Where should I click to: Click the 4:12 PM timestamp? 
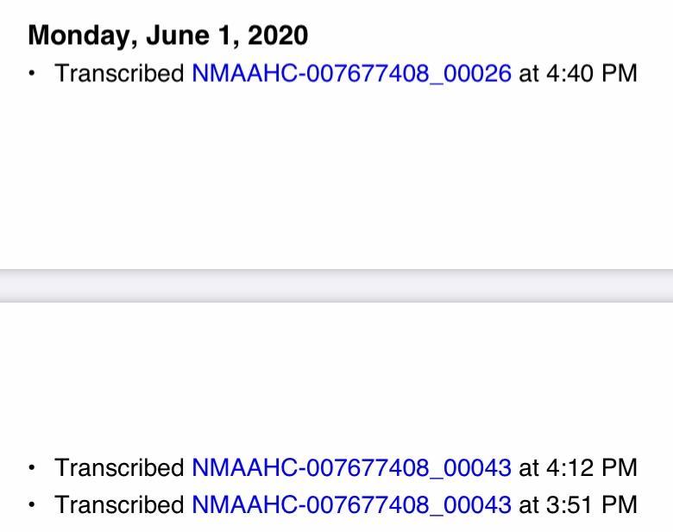[592, 468]
